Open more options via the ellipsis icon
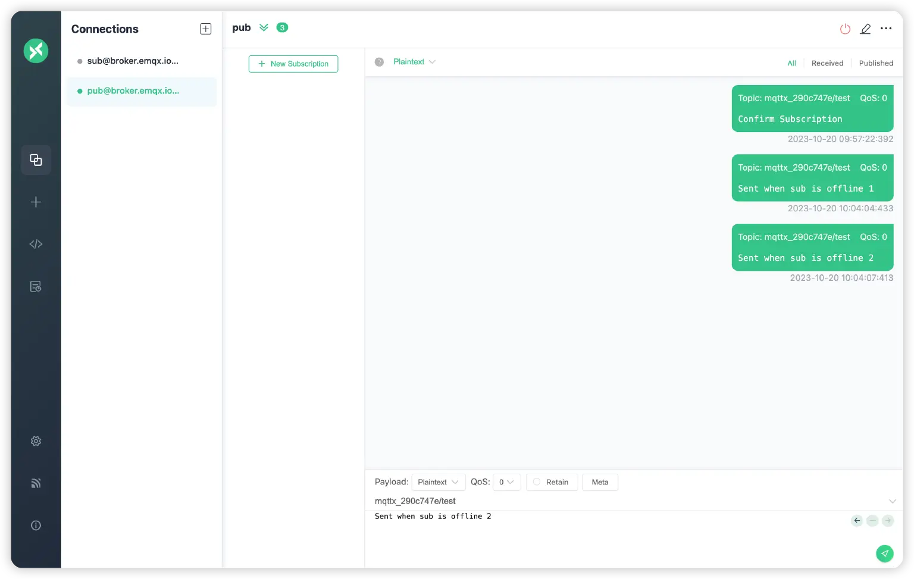 point(886,28)
